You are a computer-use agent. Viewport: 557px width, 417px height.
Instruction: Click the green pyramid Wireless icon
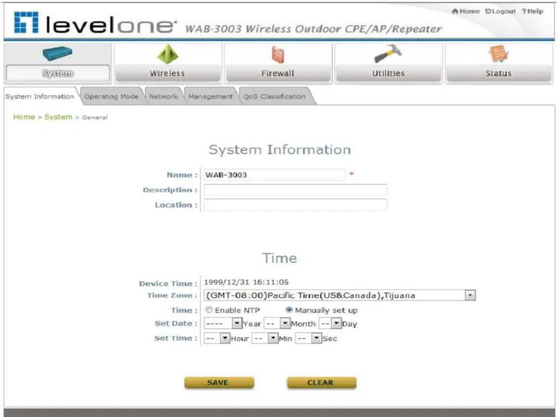[167, 54]
